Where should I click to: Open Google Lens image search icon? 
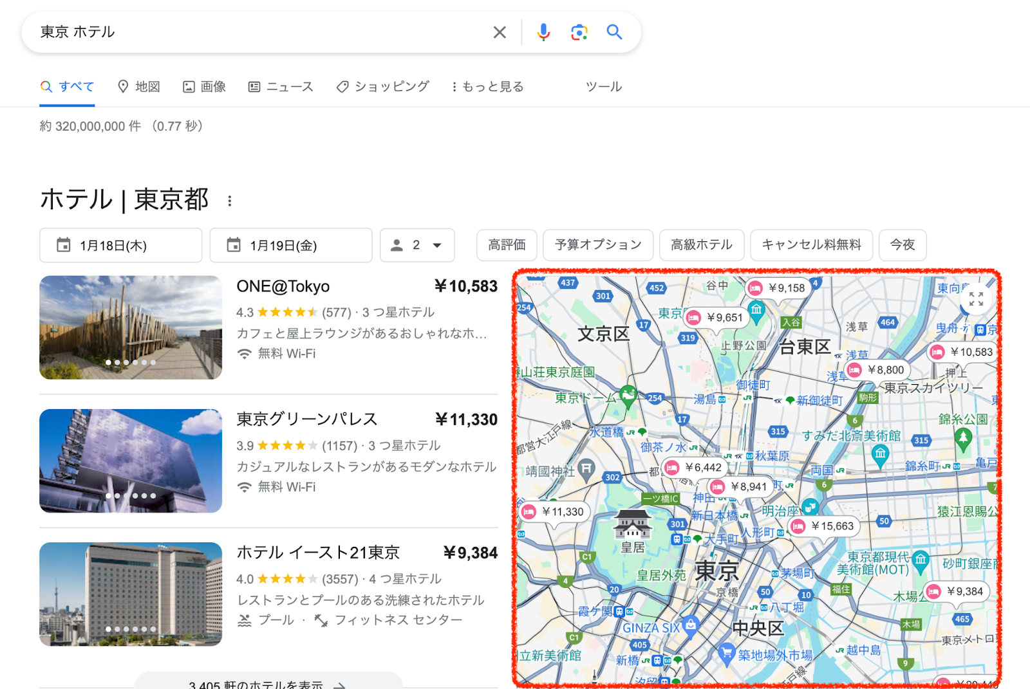point(579,32)
